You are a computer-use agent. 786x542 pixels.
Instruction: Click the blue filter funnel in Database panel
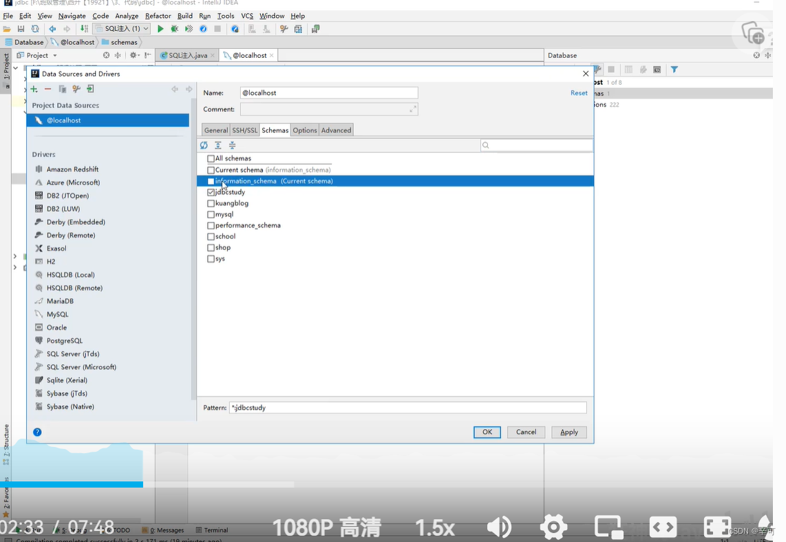[675, 70]
